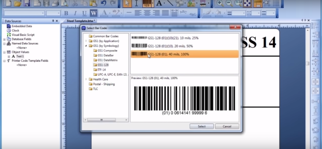Click the Zoom to Region magnifier
The image size is (322, 149).
click(238, 3)
